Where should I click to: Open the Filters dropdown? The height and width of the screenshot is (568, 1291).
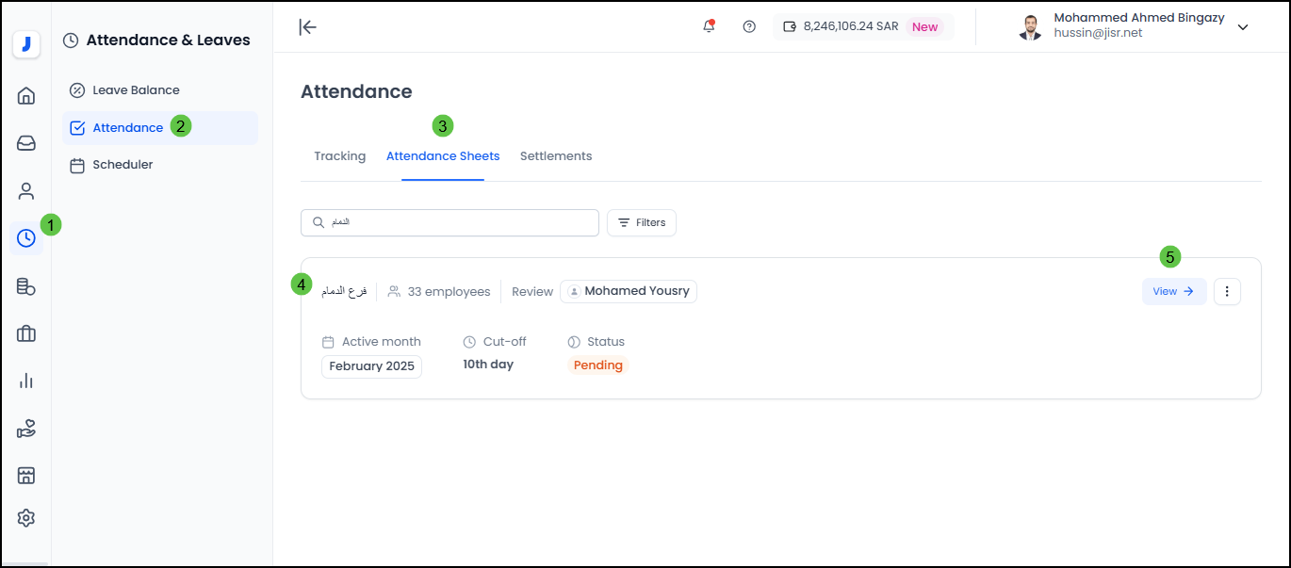642,222
